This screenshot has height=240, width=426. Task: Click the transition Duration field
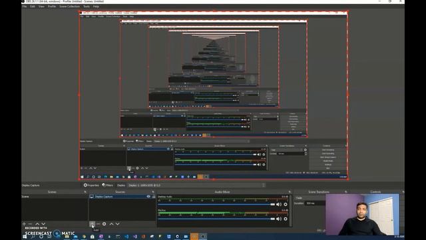pyautogui.click(x=315, y=203)
